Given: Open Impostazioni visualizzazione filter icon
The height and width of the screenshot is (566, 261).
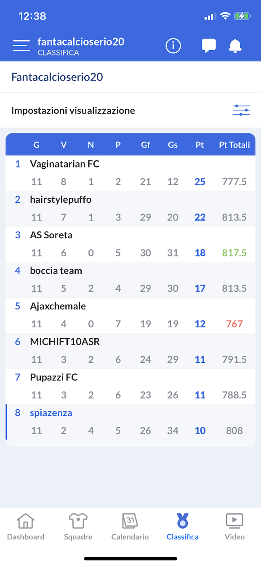Looking at the screenshot, I should point(241,110).
